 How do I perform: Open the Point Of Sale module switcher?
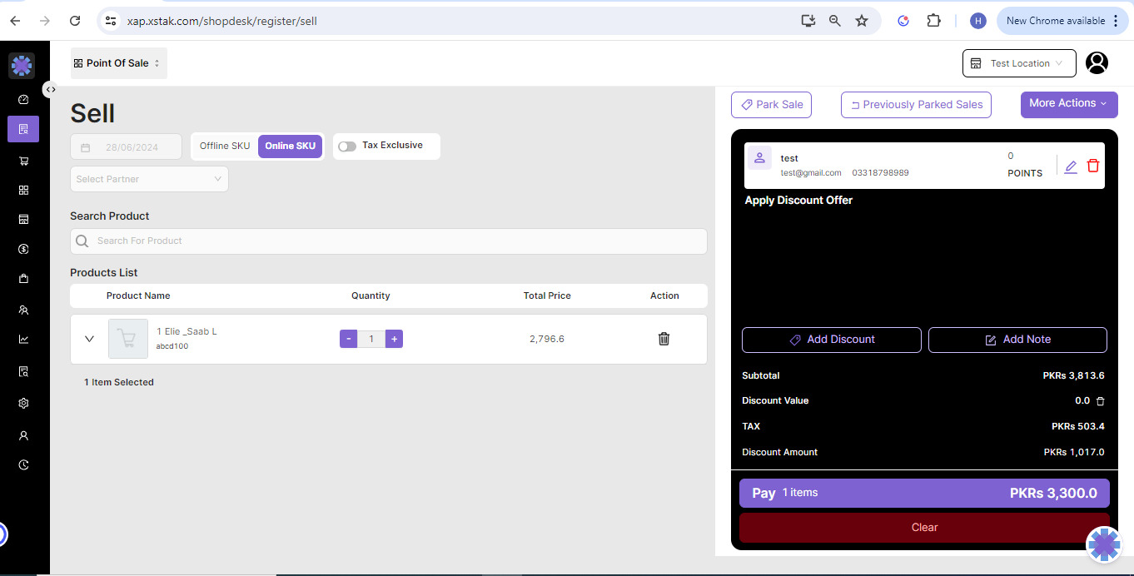point(118,63)
